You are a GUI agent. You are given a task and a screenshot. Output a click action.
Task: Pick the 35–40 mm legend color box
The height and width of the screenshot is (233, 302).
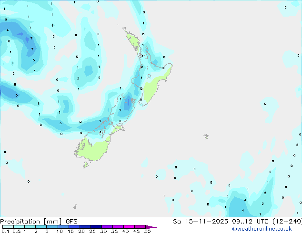pyautogui.click(x=118, y=227)
